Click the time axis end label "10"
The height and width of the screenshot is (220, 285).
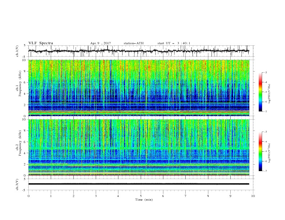pos(253,196)
